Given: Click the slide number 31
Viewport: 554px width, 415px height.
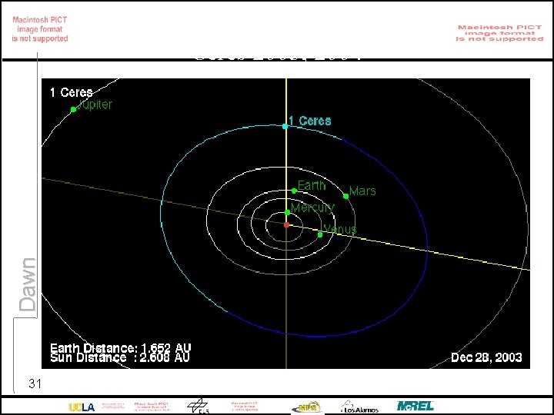Looking at the screenshot, I should click(x=35, y=383).
